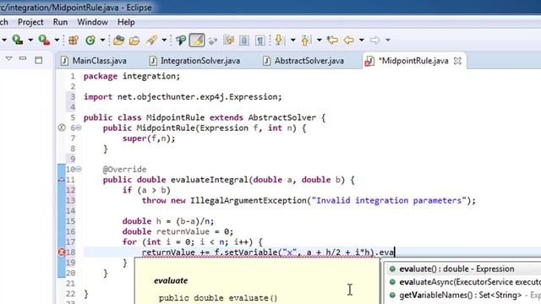Open the New Java Class dropdown arrow
Viewport: 541px width, 304px height.
[102, 41]
